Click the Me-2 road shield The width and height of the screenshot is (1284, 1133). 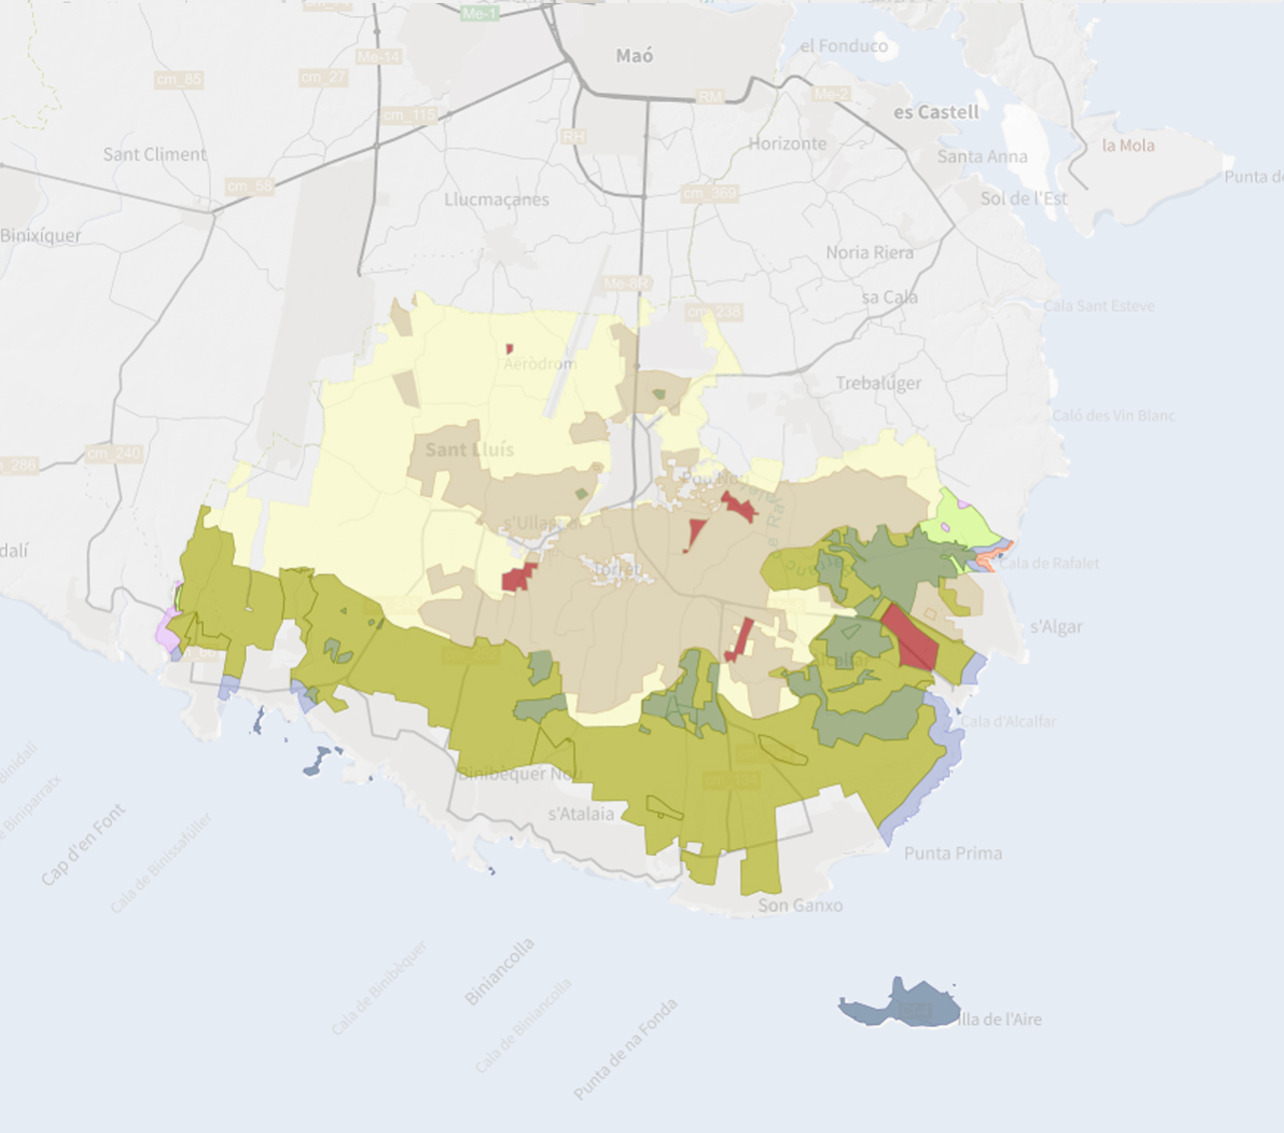point(830,94)
